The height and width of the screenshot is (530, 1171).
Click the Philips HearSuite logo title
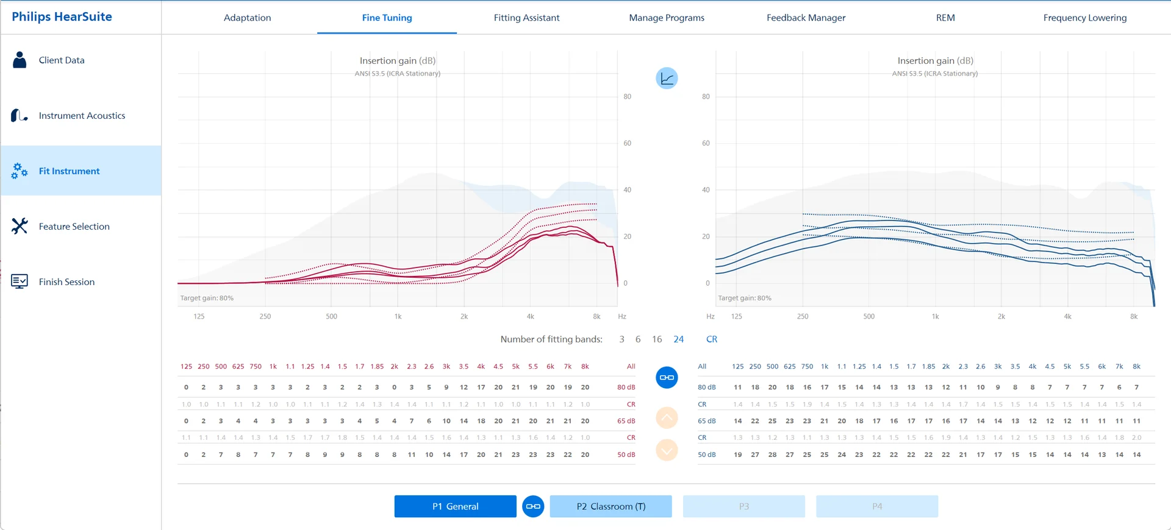point(62,17)
